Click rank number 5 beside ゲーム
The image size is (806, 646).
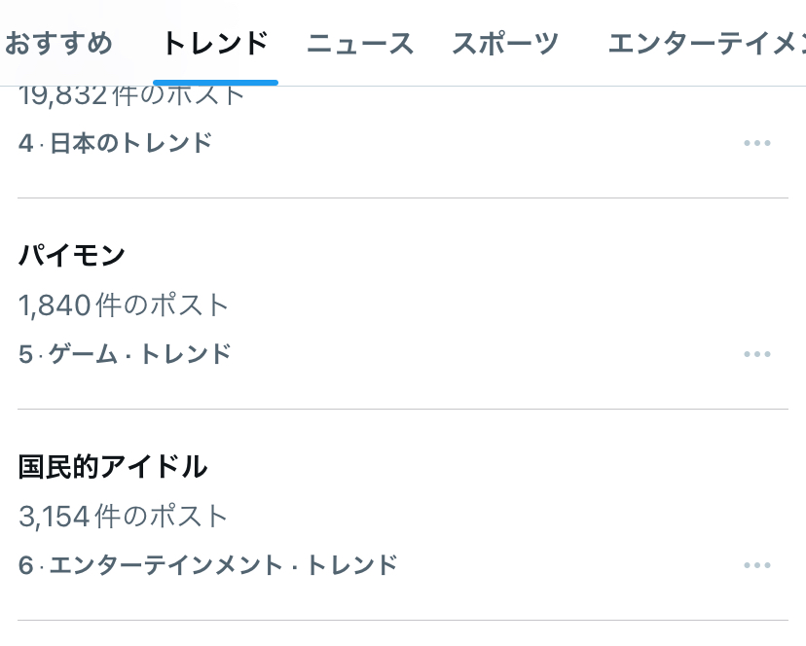tap(25, 354)
